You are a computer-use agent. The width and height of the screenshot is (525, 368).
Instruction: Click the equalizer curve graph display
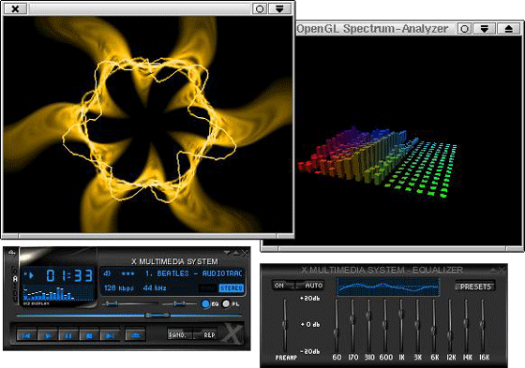(x=388, y=287)
